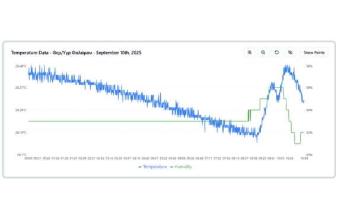Toggle the crossed-out eye visibility icon

coord(290,53)
